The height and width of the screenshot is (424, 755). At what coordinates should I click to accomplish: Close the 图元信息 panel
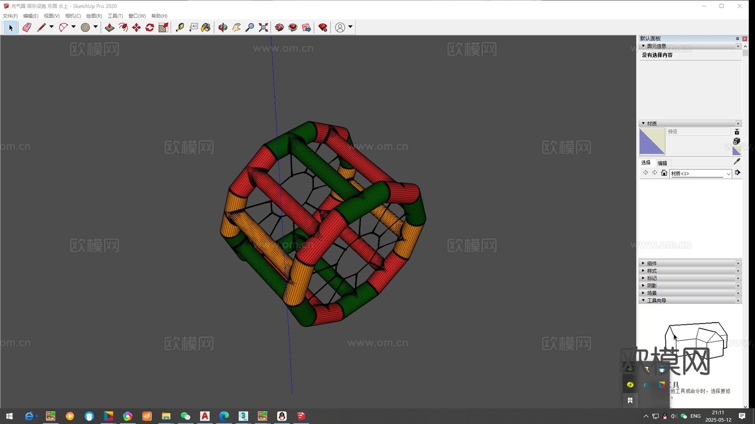[738, 46]
